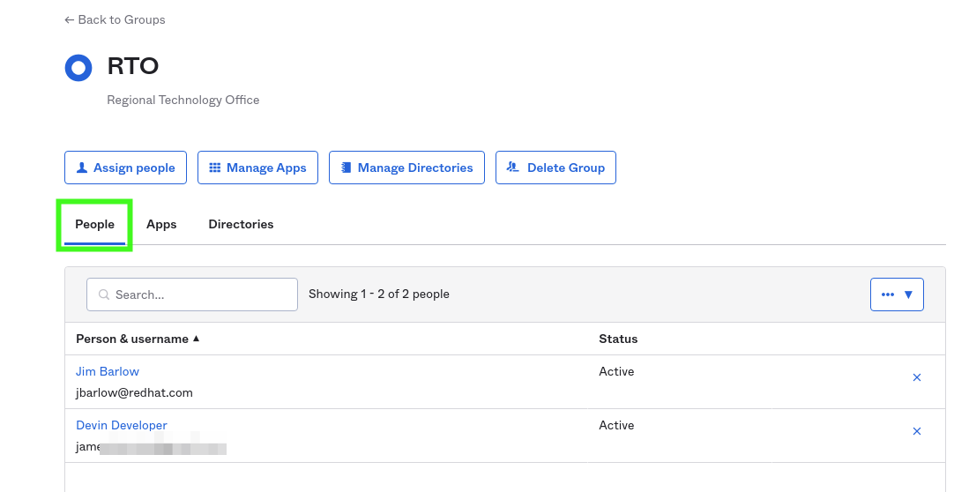This screenshot has height=492, width=969.
Task: Click the grid icon in Manage Apps
Action: pyautogui.click(x=215, y=168)
